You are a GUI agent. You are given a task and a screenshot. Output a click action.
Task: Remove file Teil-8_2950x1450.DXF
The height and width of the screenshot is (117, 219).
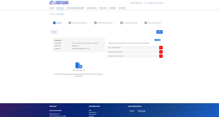click(161, 52)
